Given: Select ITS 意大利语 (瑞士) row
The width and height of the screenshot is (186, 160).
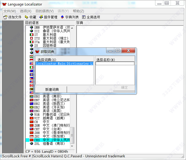Looking at the screenshot, I should (48, 38).
